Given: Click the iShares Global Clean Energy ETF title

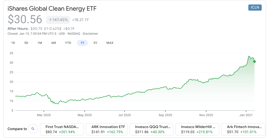Looking at the screenshot, I should click(52, 9).
